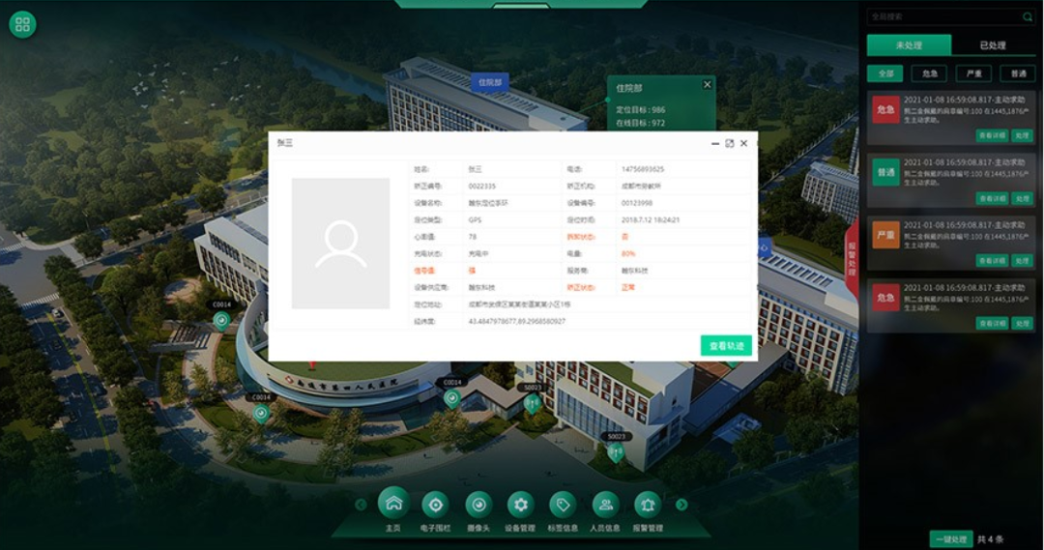Click the 共4条 count text

(990, 538)
